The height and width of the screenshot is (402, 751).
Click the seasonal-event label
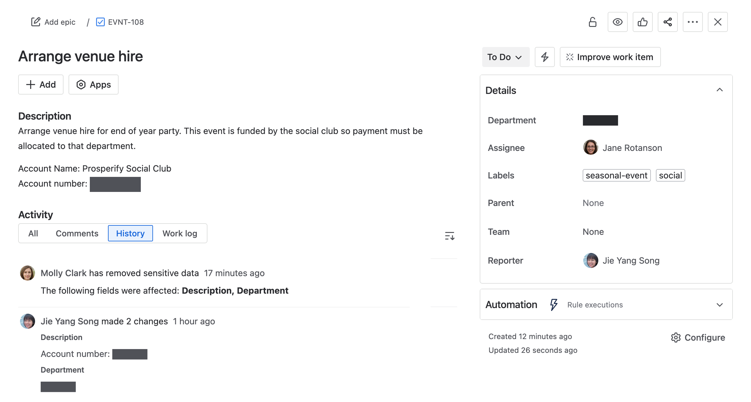point(616,175)
